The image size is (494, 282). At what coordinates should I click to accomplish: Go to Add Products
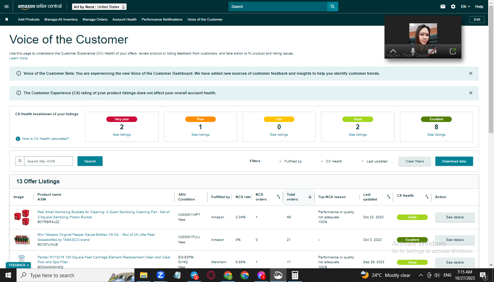(x=29, y=20)
